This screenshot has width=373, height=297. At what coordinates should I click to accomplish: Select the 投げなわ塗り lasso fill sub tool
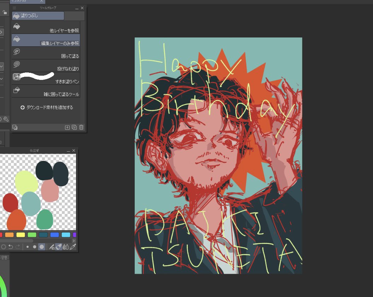[x=46, y=65]
